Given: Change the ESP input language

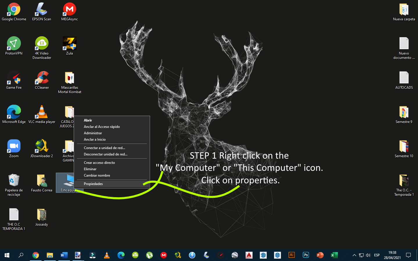Looking at the screenshot, I should point(377,255).
